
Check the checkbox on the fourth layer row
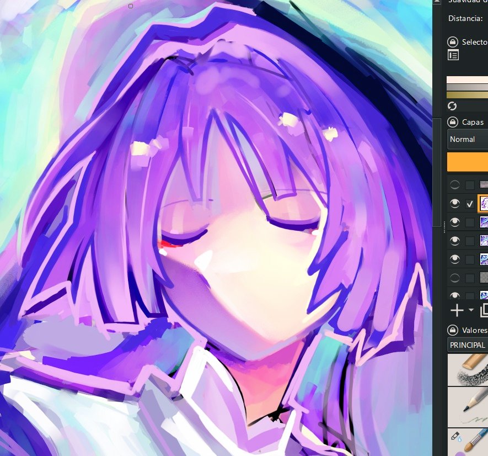pos(470,241)
